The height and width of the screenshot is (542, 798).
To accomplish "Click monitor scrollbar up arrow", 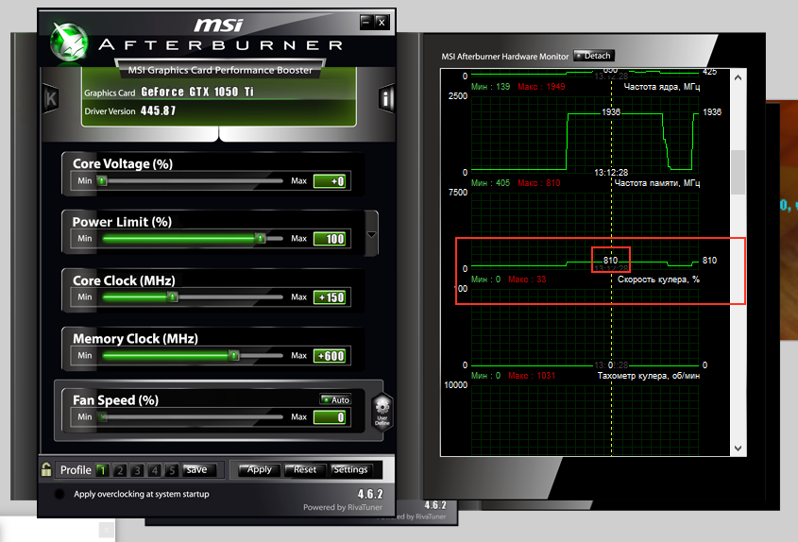I will (738, 77).
